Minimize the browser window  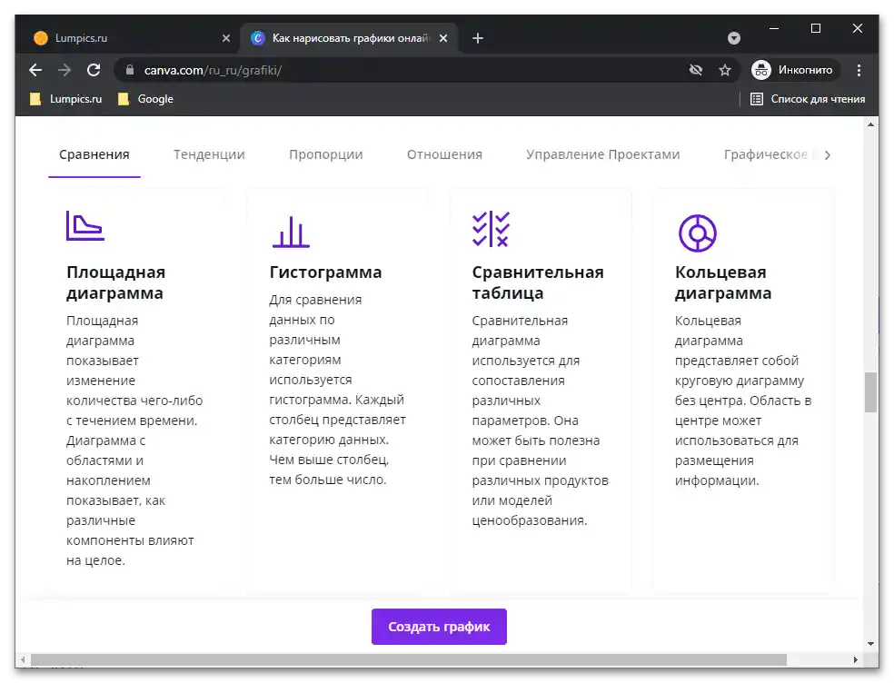[774, 28]
